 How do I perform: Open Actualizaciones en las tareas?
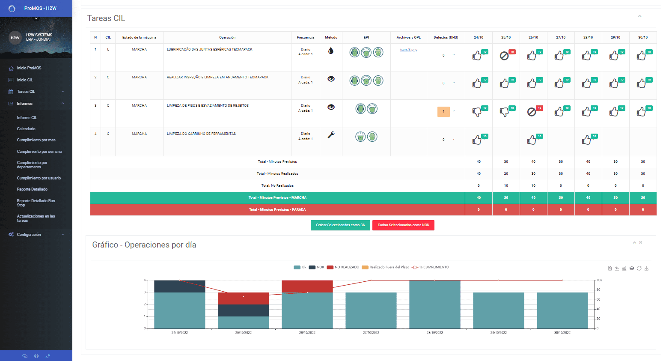36,218
